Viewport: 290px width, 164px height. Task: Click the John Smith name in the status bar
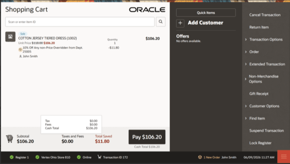click(x=229, y=158)
